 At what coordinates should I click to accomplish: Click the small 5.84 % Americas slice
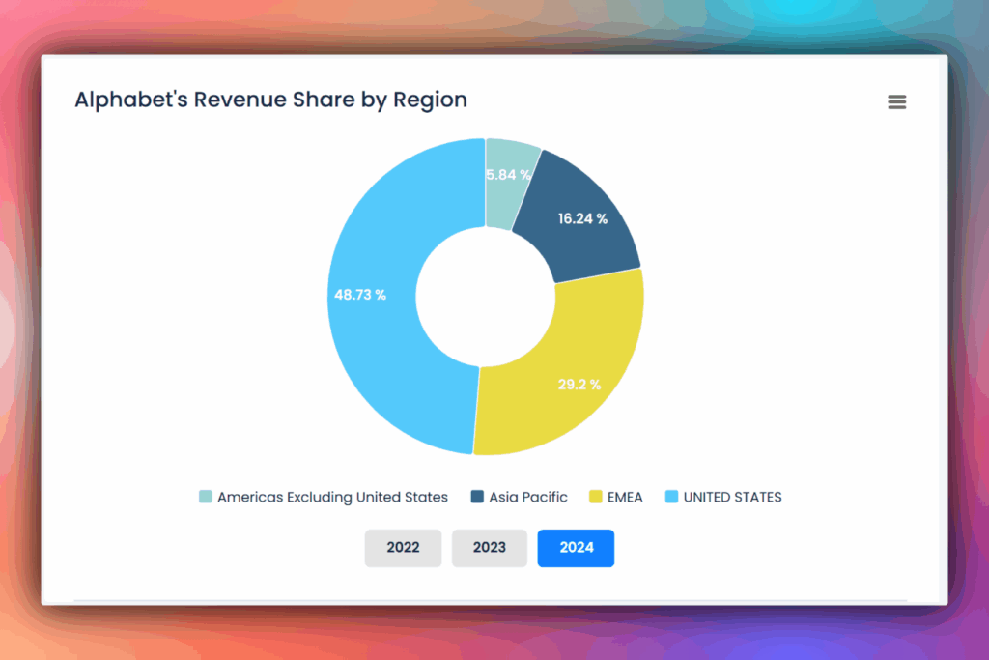pyautogui.click(x=509, y=175)
